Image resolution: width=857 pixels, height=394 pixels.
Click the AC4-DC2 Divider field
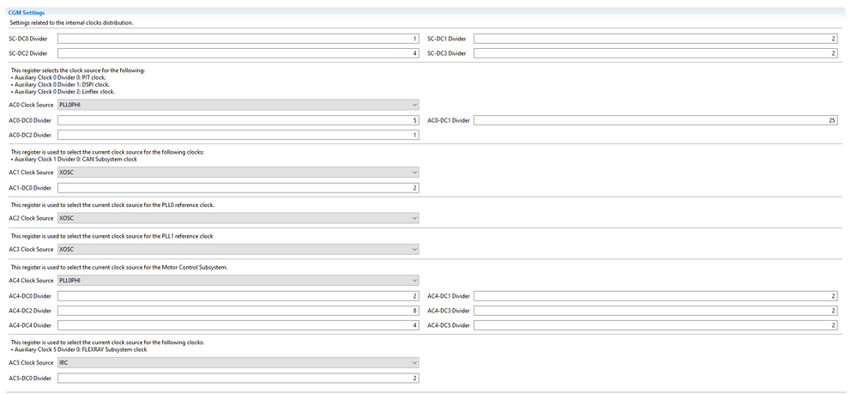coord(238,310)
